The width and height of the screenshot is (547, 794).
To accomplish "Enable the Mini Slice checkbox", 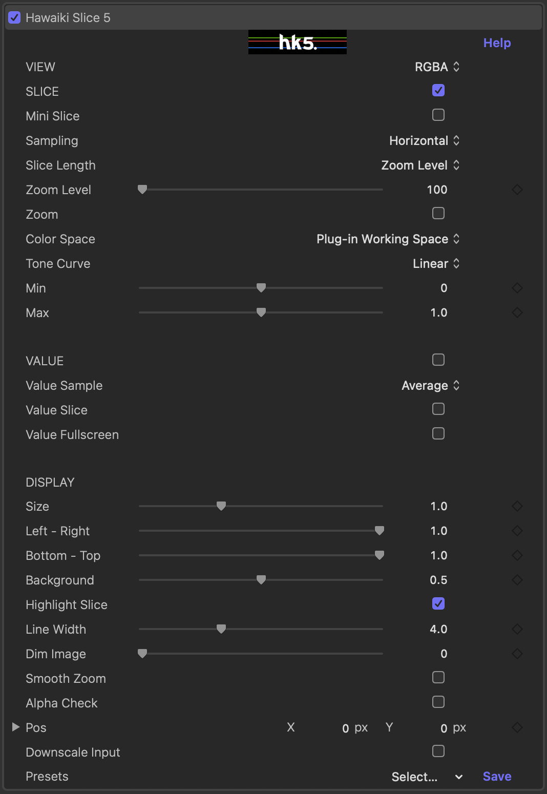I will [438, 115].
